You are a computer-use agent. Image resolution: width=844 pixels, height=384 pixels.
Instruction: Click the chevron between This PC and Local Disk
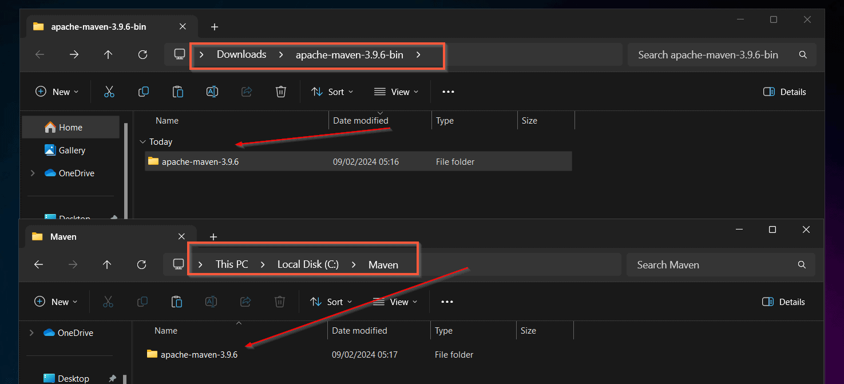click(263, 264)
